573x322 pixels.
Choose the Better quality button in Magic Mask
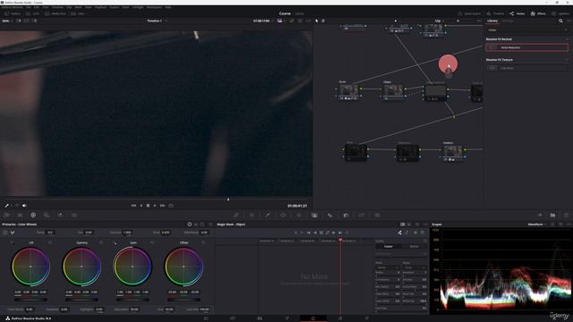coord(414,247)
